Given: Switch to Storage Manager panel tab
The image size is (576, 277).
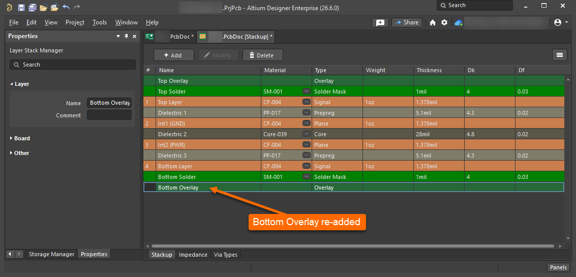Looking at the screenshot, I should point(51,254).
